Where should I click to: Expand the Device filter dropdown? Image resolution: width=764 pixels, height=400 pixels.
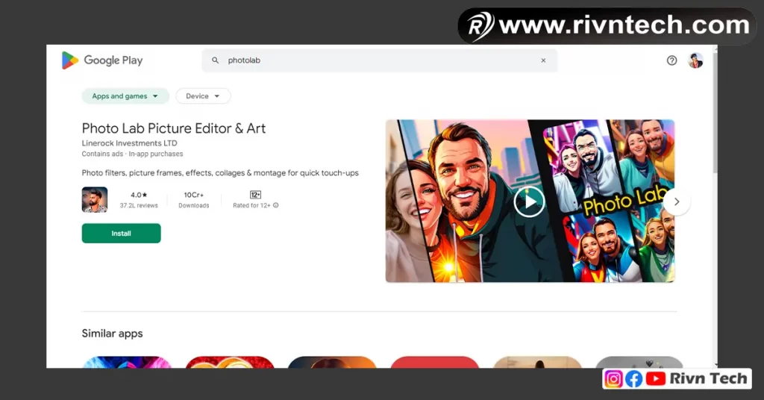click(x=203, y=96)
